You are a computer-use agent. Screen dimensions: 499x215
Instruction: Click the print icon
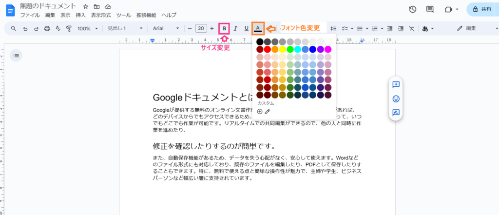pos(47,29)
